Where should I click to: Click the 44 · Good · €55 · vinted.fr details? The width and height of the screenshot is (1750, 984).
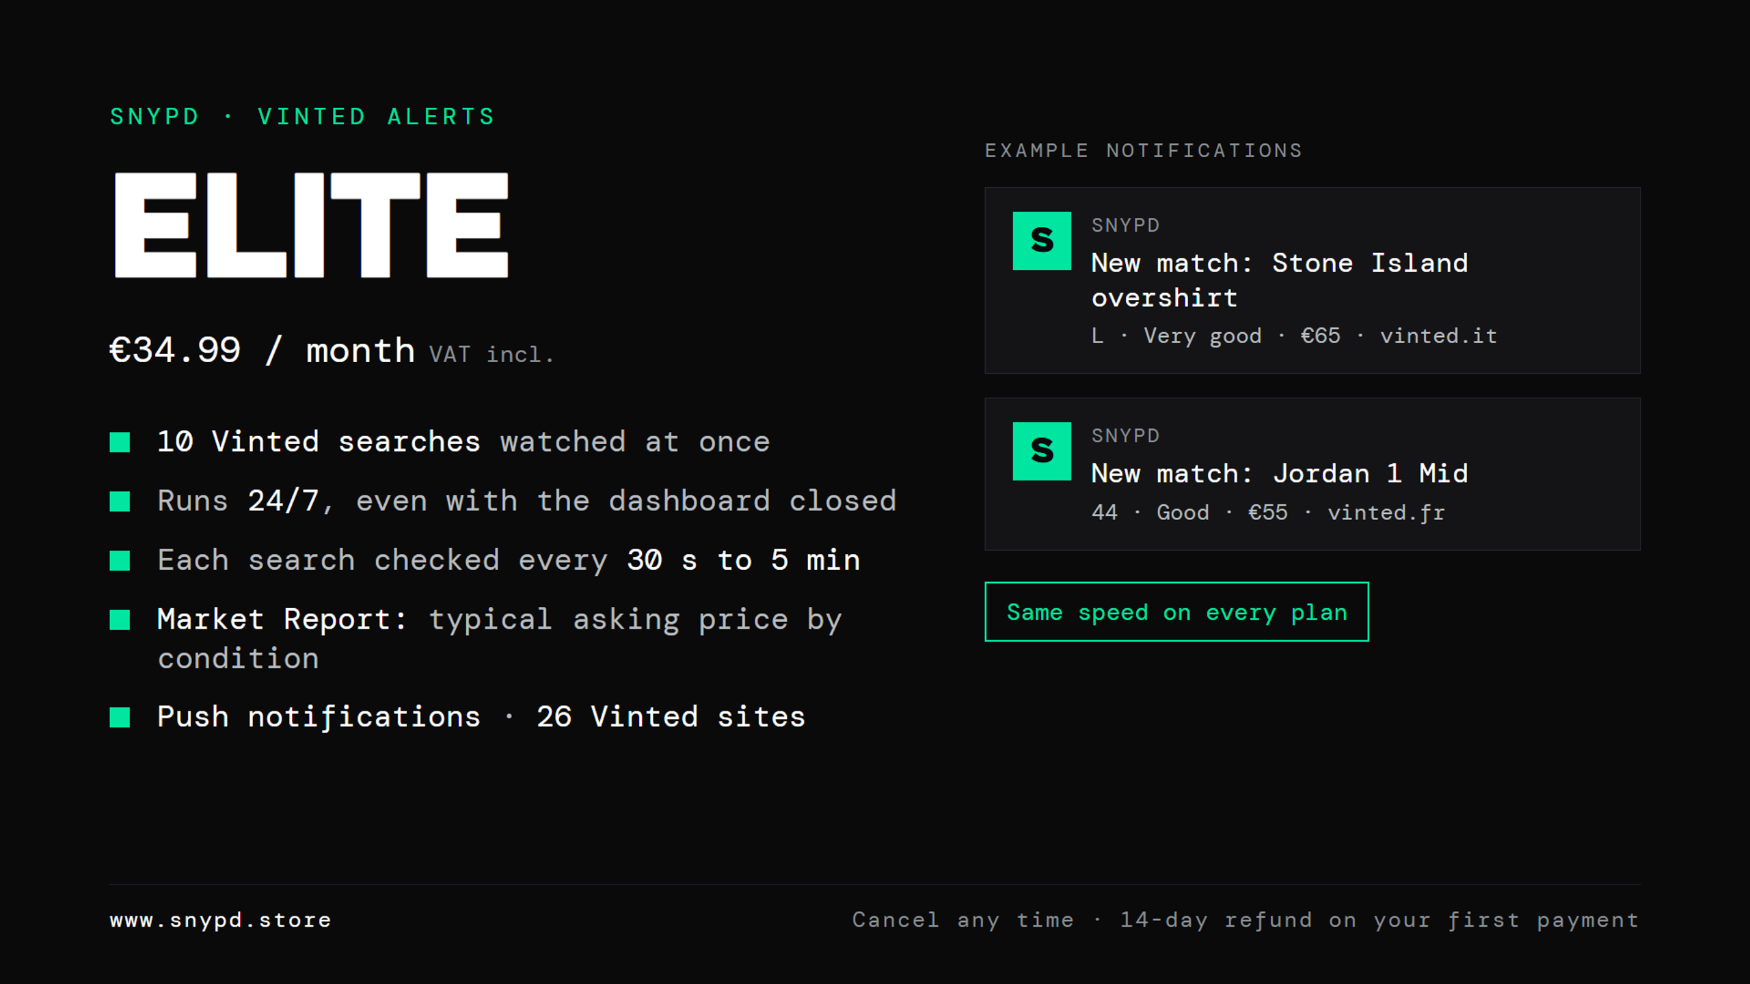coord(1268,512)
